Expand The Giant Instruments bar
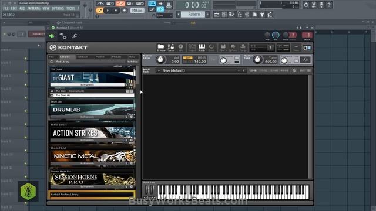The height and width of the screenshot is (211, 376). pos(88,84)
